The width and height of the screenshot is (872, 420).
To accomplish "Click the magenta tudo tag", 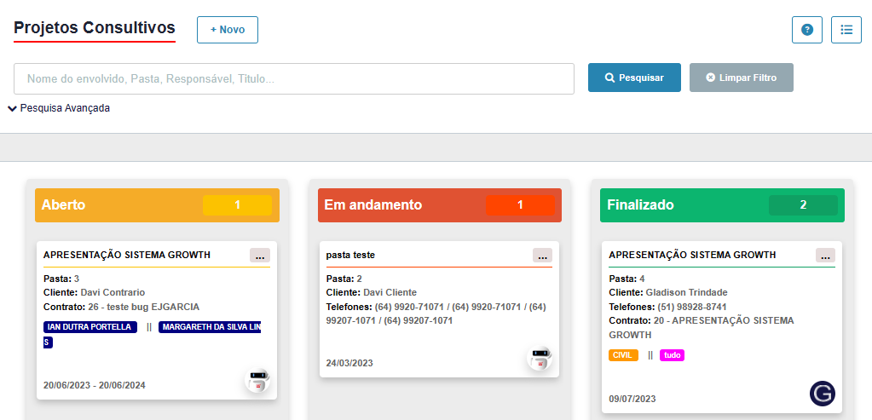I will (672, 355).
